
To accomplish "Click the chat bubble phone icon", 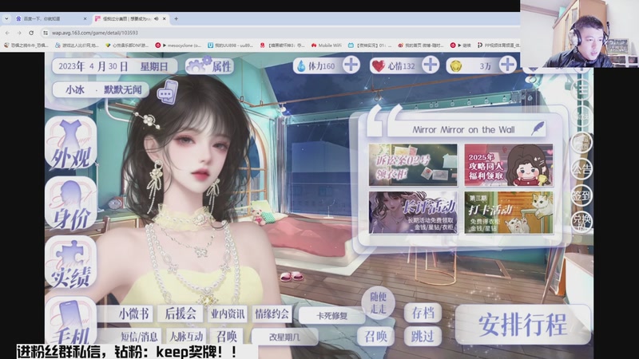I will coord(167,93).
